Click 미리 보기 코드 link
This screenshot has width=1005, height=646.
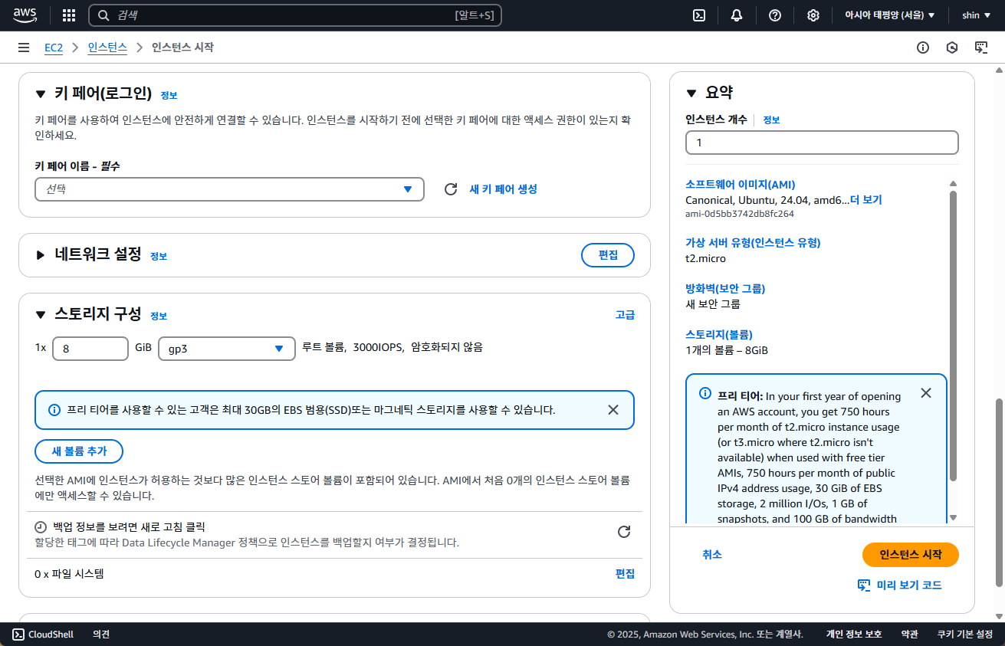pos(909,585)
